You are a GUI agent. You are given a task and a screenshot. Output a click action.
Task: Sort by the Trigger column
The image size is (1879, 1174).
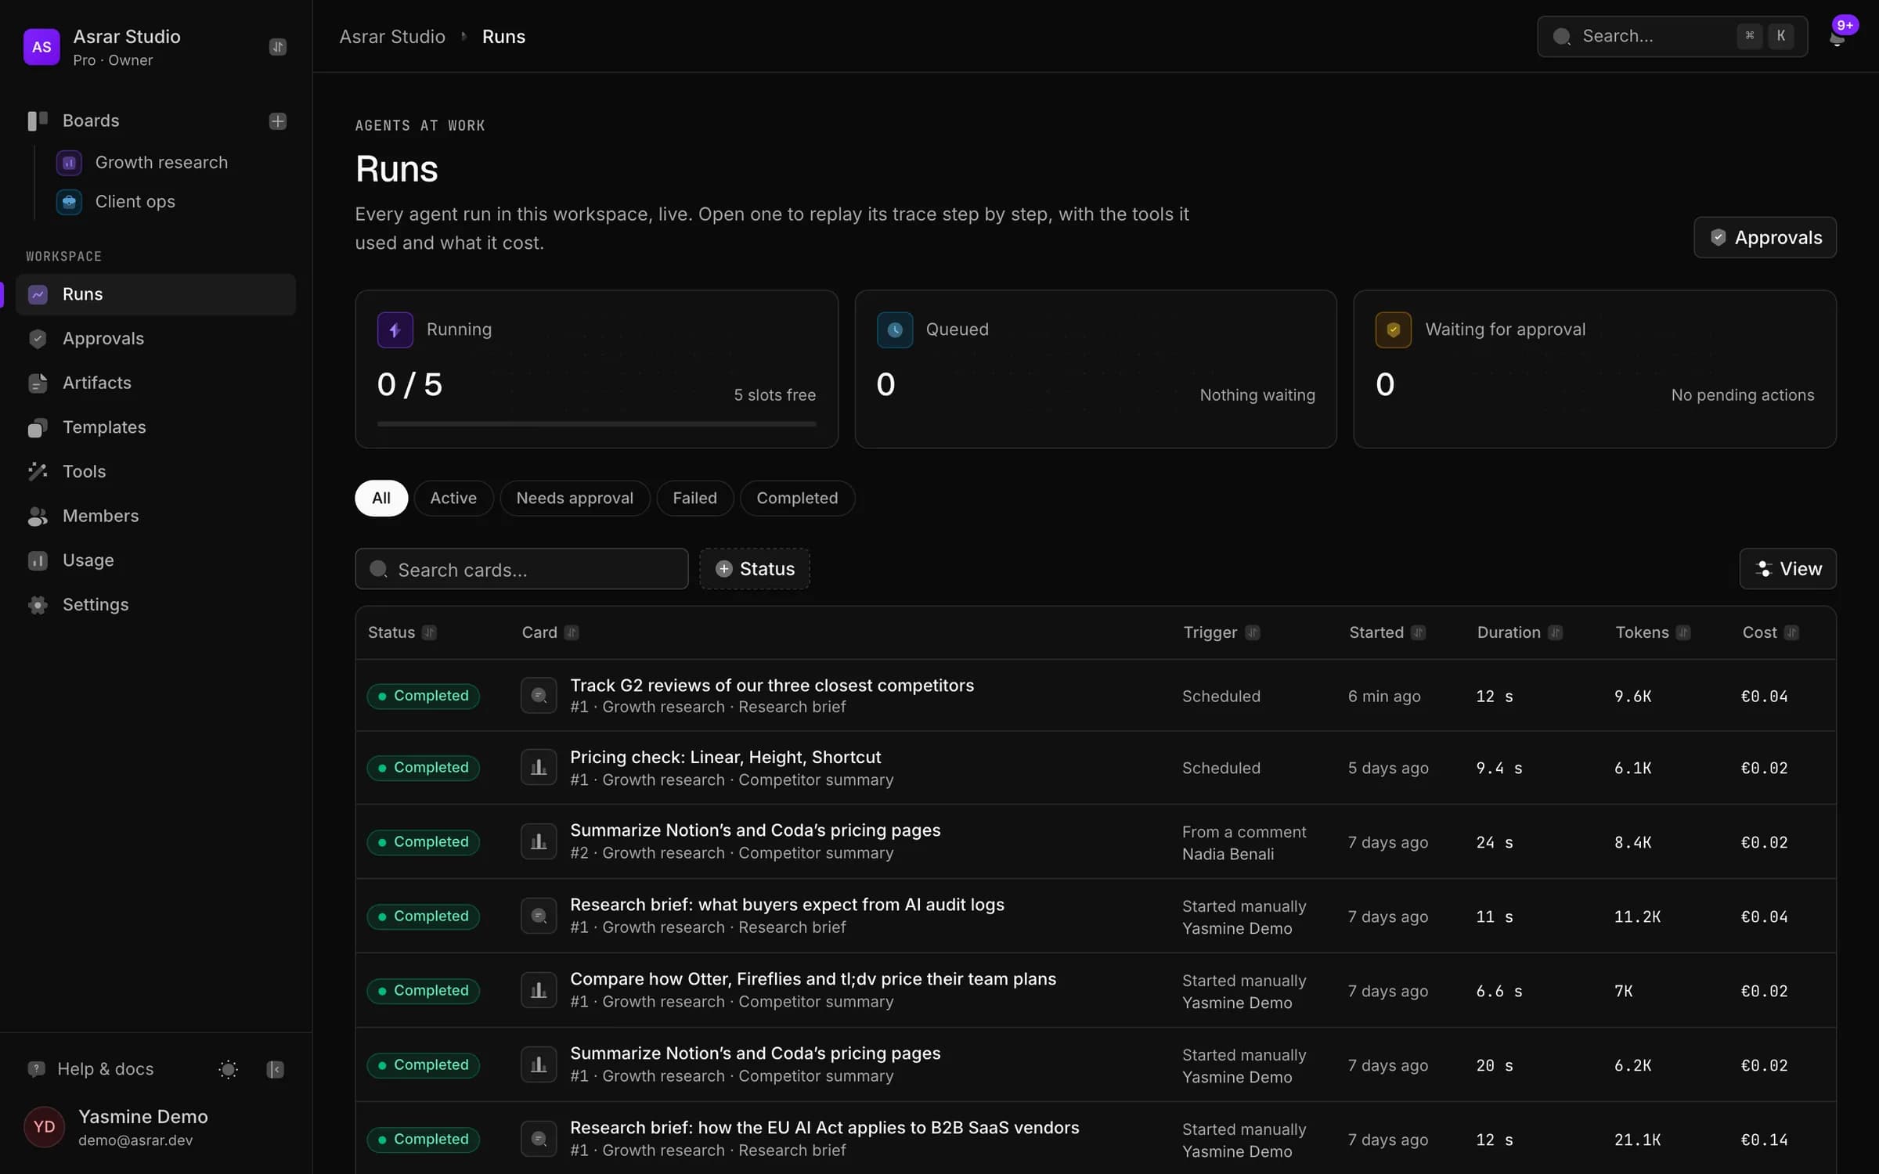click(x=1221, y=632)
